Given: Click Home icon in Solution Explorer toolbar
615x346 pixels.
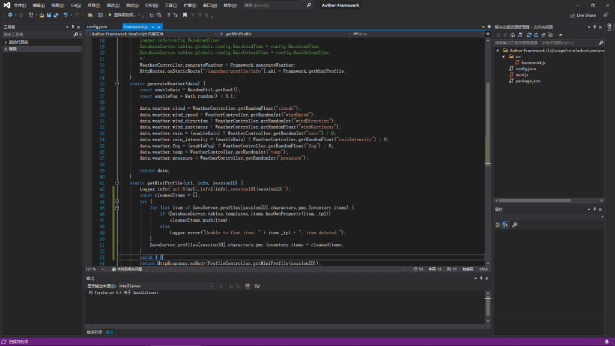Looking at the screenshot, I should pos(512,35).
